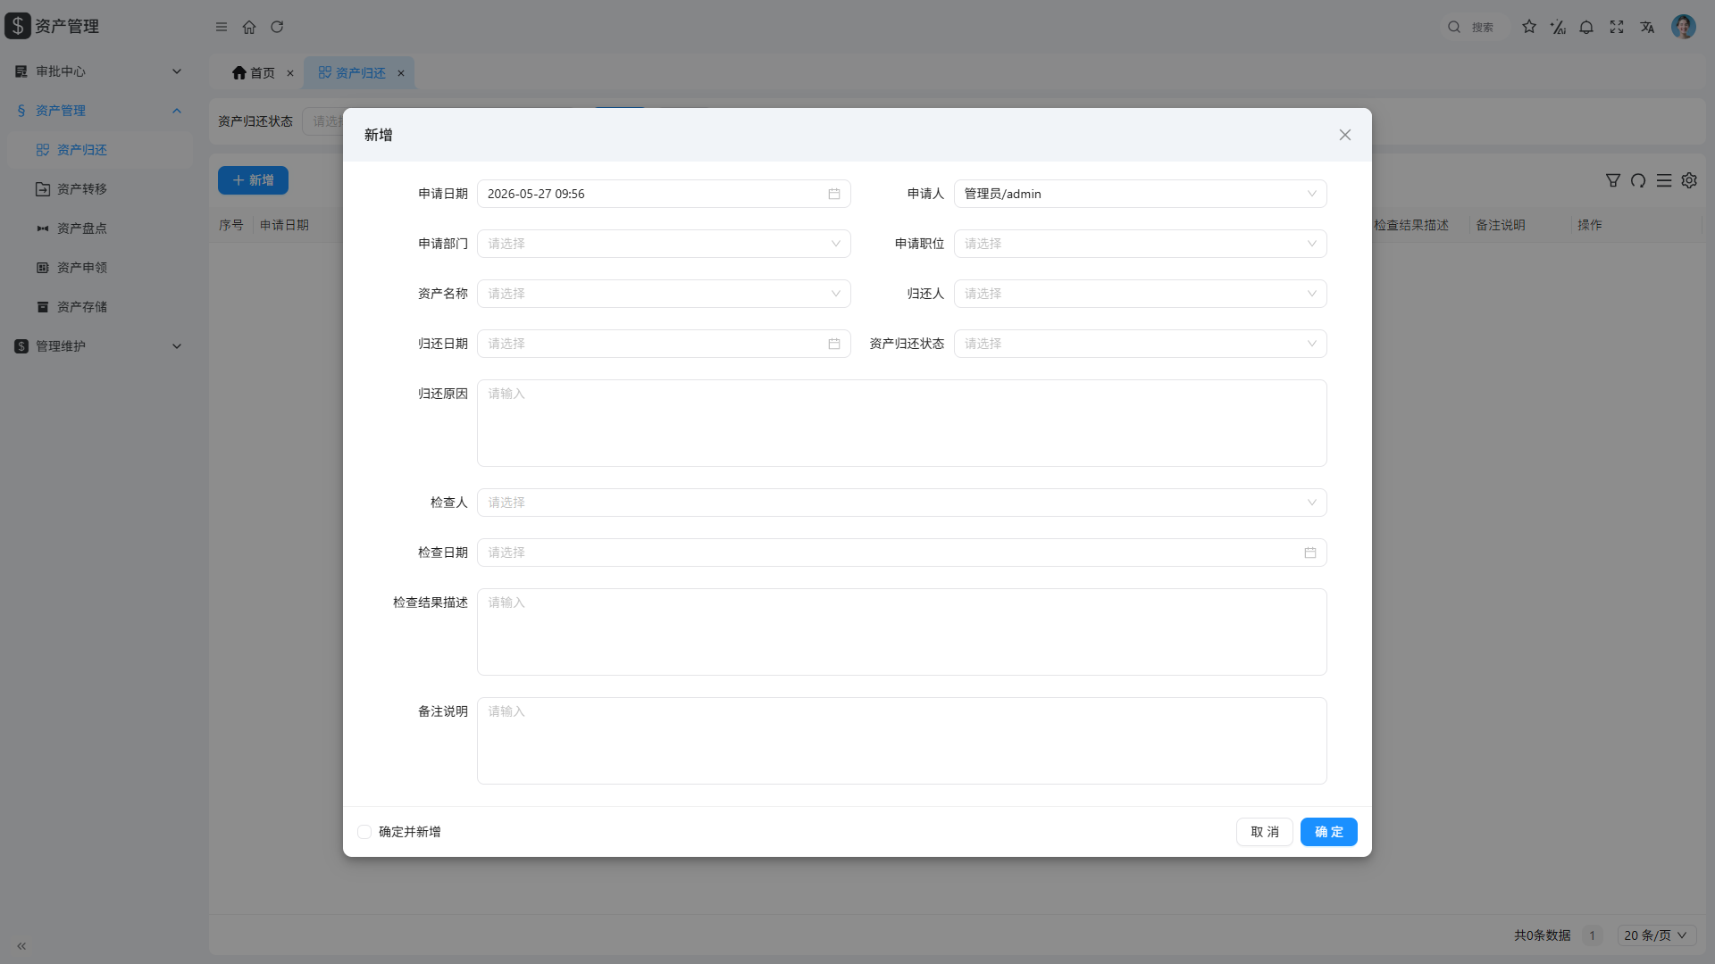Click into the 归还原因 text area
This screenshot has width=1715, height=964.
pos(901,423)
